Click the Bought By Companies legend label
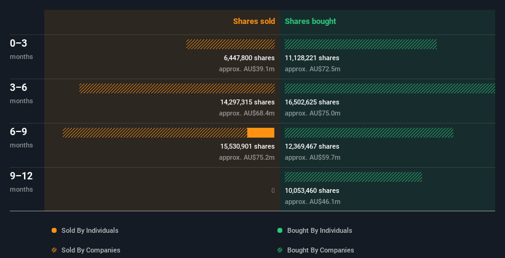This screenshot has height=258, width=505. click(x=320, y=250)
